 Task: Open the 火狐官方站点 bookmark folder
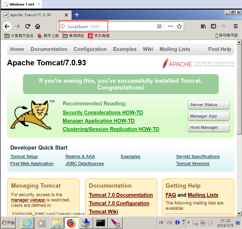[19, 36]
